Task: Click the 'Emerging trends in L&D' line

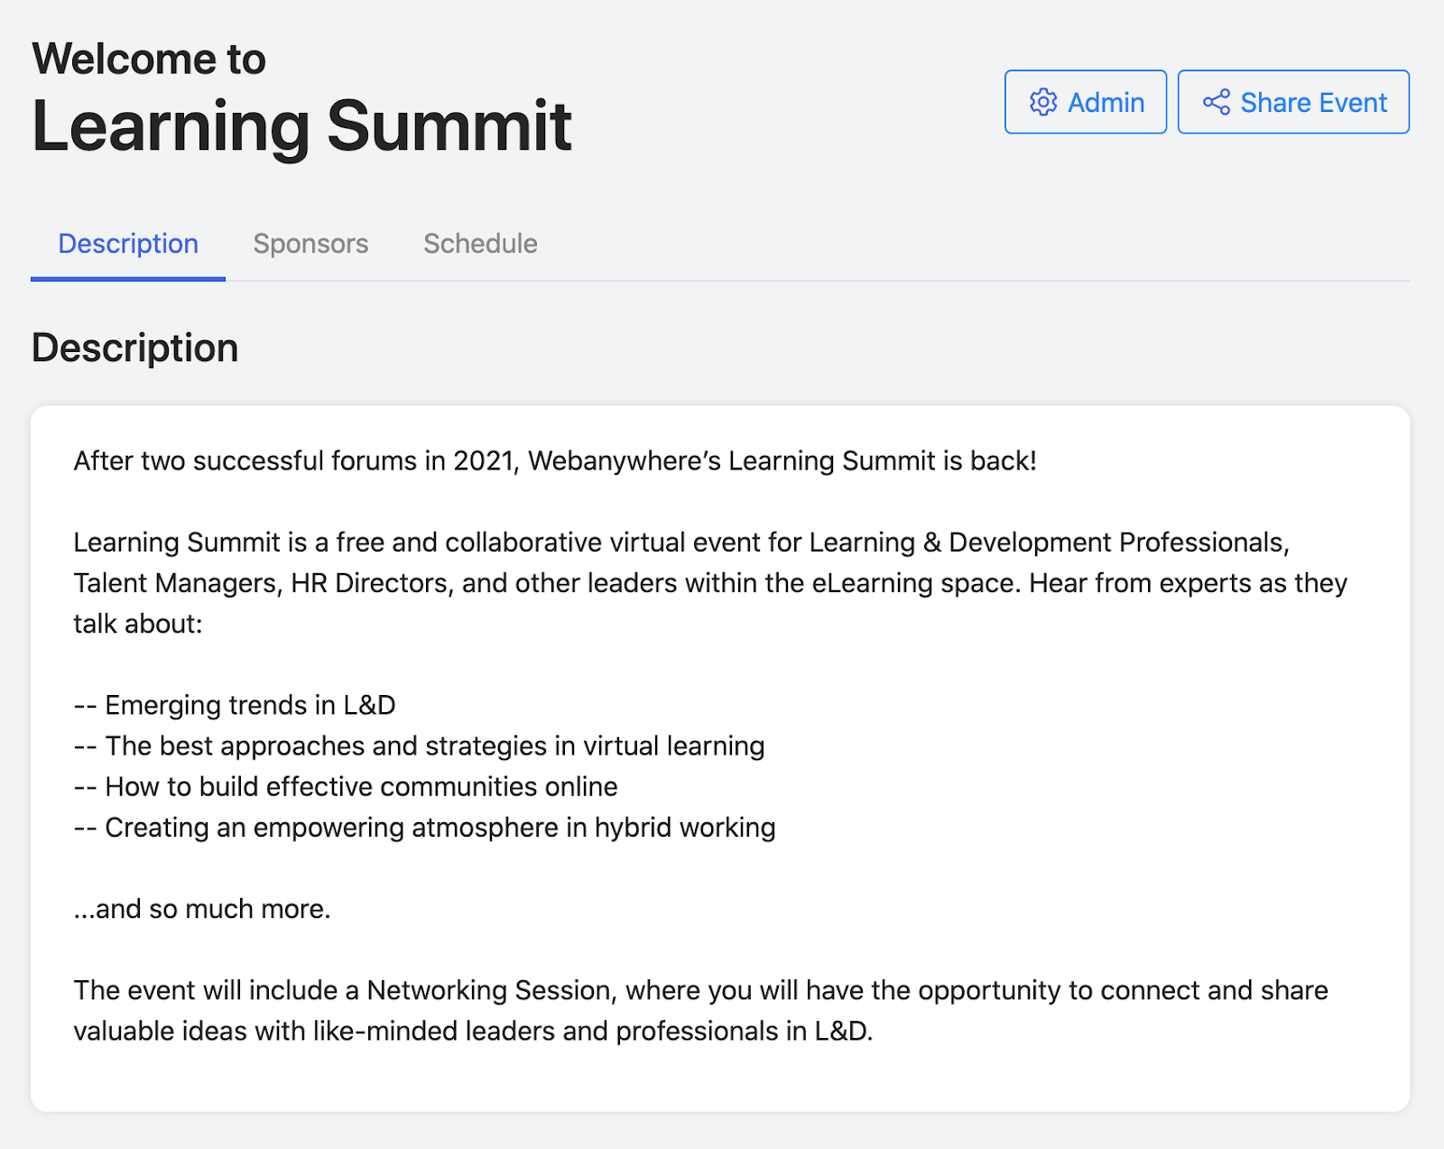Action: [235, 705]
